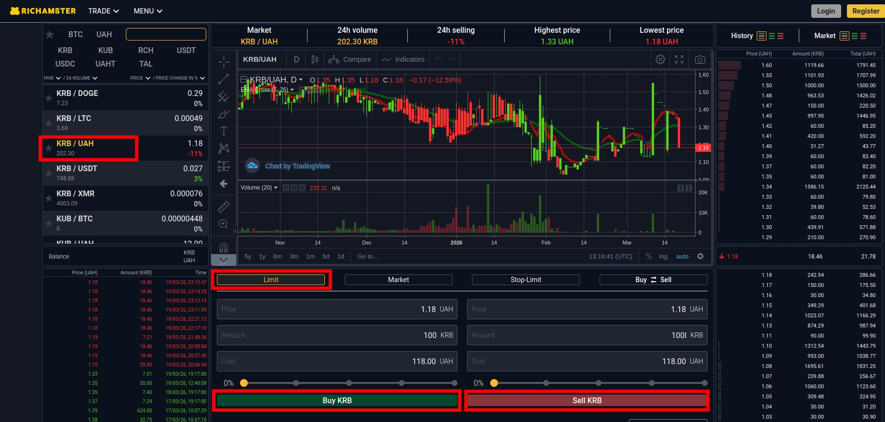885x422 pixels.
Task: Open the TRADE dropdown menu
Action: (104, 11)
